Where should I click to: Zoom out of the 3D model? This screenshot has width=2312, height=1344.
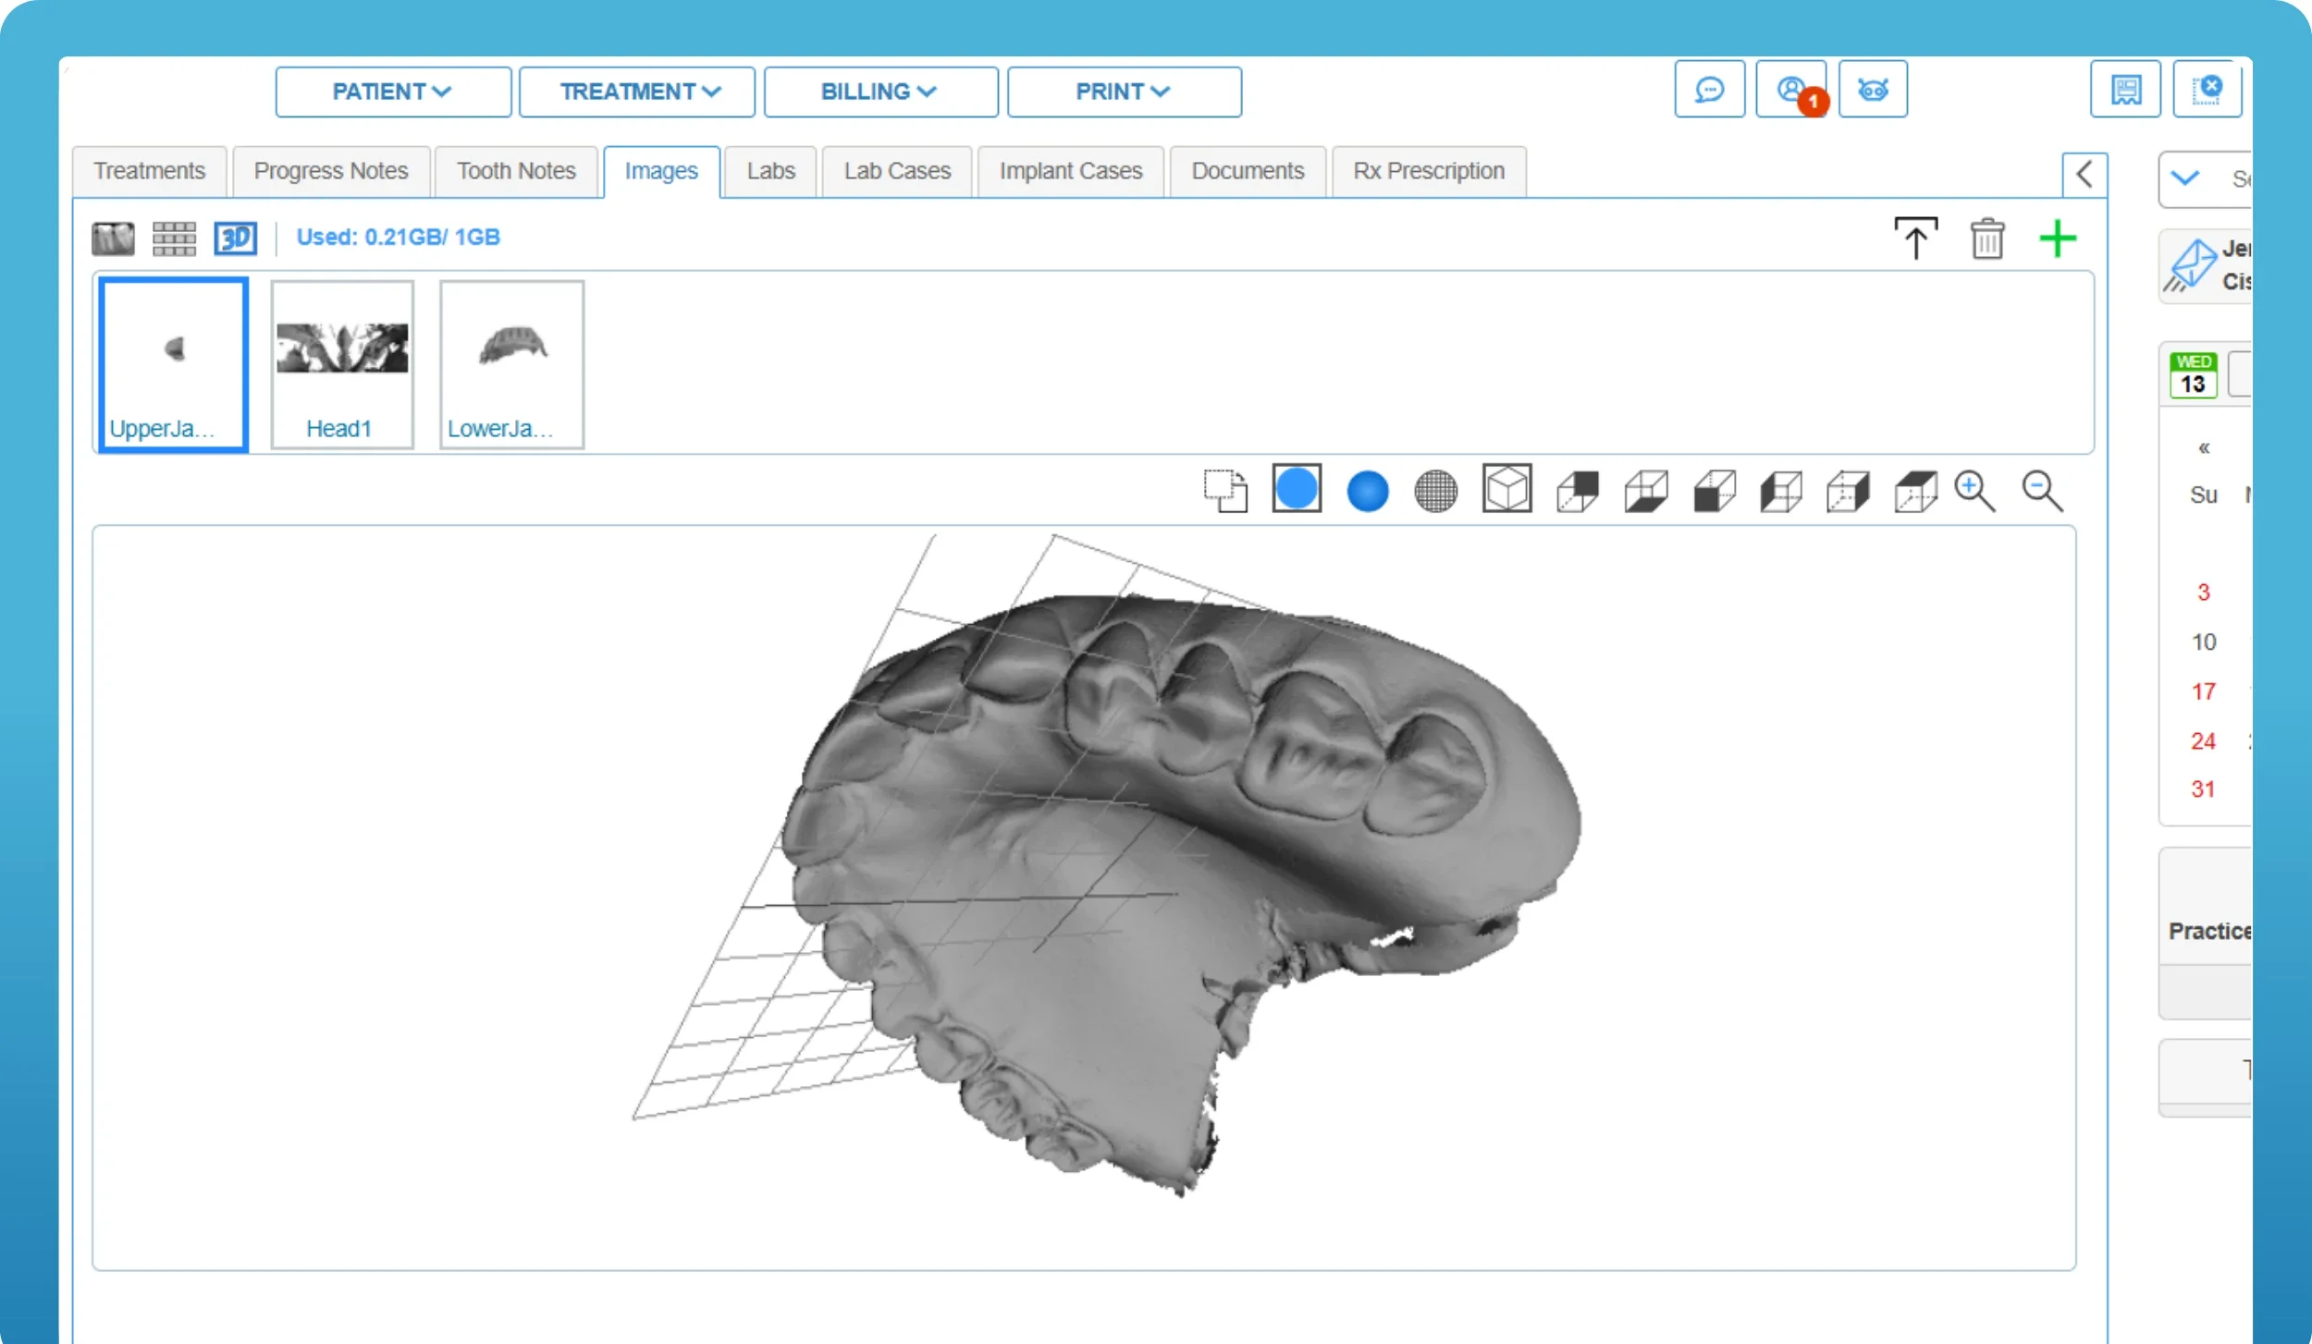[2042, 491]
